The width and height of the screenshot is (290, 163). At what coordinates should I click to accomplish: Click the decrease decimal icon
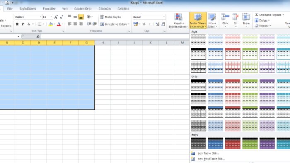163,24
